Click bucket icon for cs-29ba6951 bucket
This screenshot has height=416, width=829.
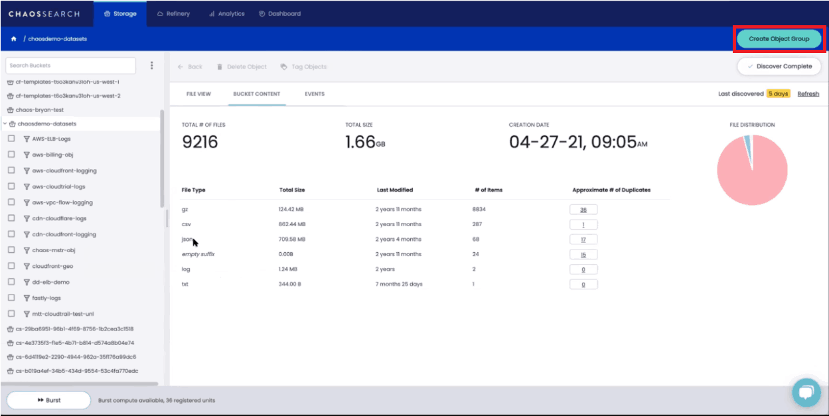10,328
